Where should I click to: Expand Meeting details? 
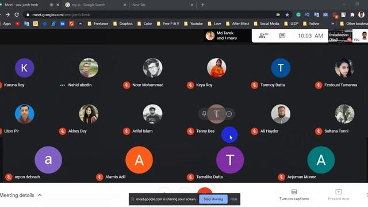tap(21, 195)
